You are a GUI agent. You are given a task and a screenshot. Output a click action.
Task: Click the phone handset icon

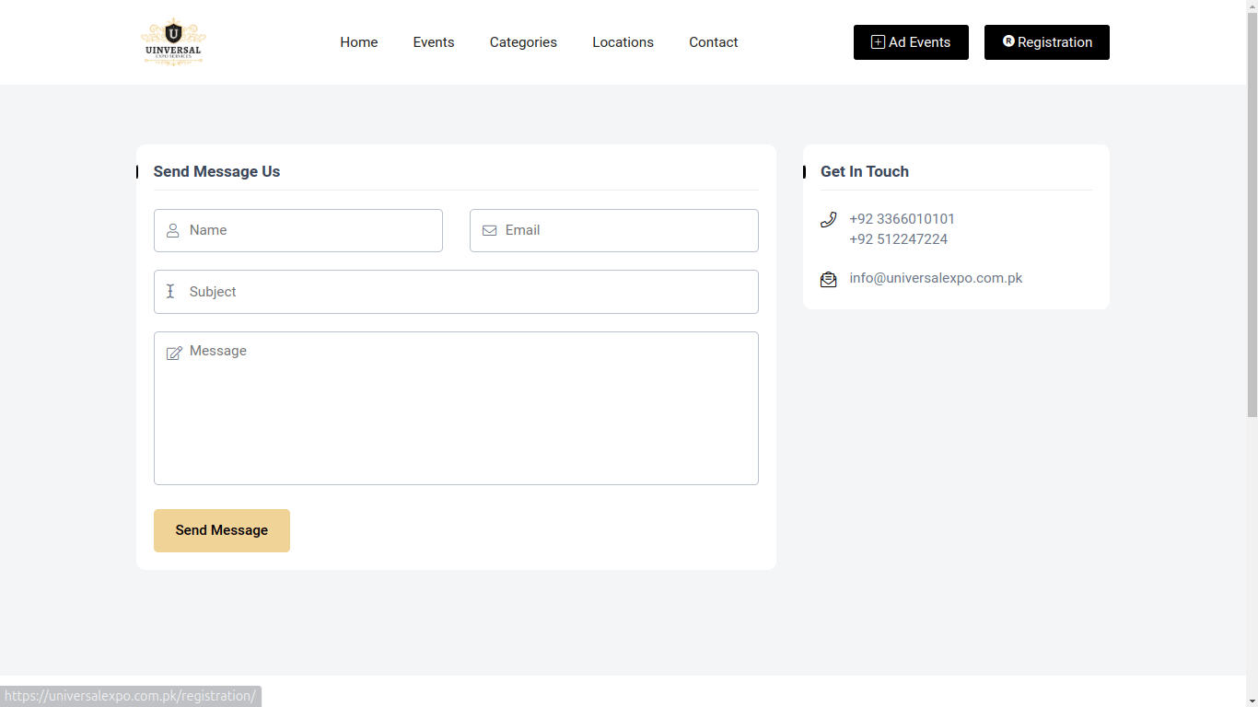pos(828,219)
